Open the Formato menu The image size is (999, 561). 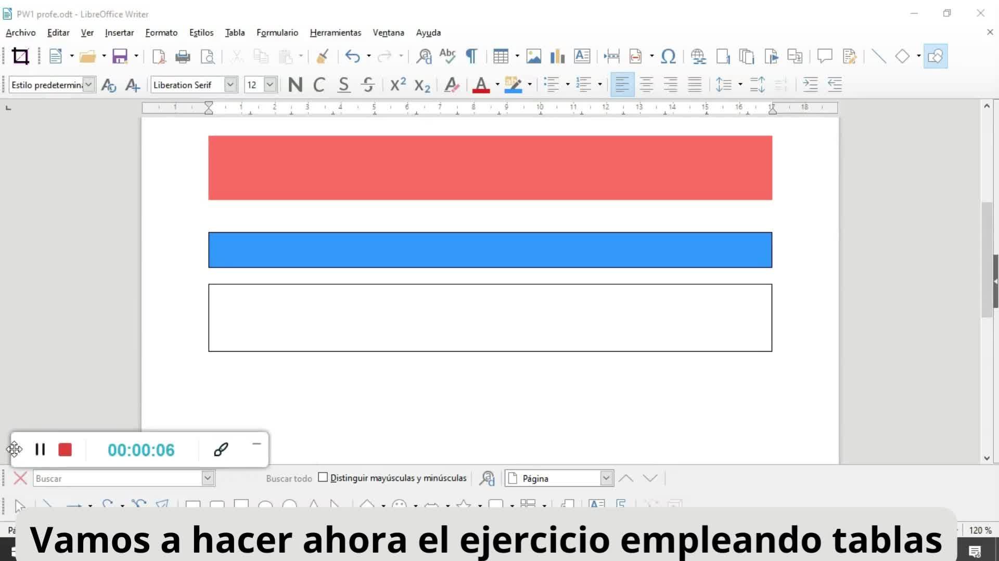pos(161,32)
